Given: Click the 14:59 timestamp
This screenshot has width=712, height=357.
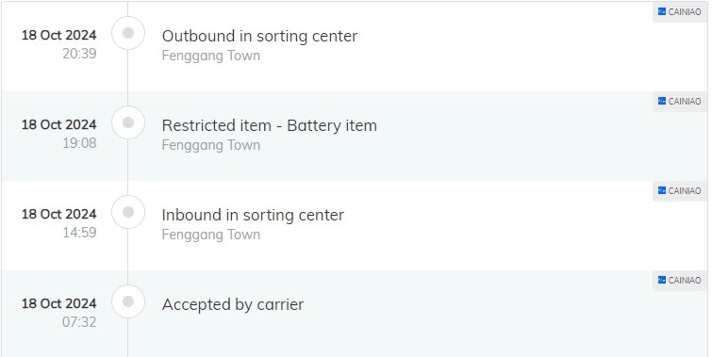Looking at the screenshot, I should click(x=79, y=233).
